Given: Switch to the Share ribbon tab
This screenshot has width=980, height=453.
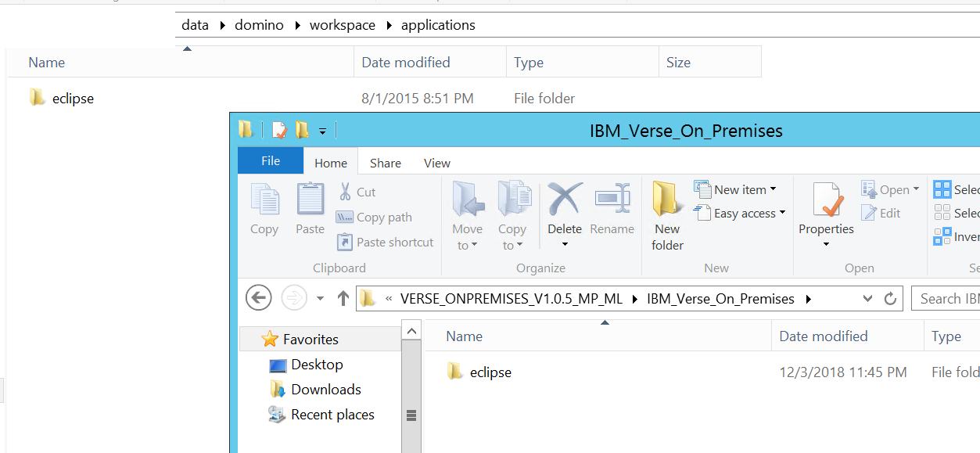Looking at the screenshot, I should [x=386, y=163].
